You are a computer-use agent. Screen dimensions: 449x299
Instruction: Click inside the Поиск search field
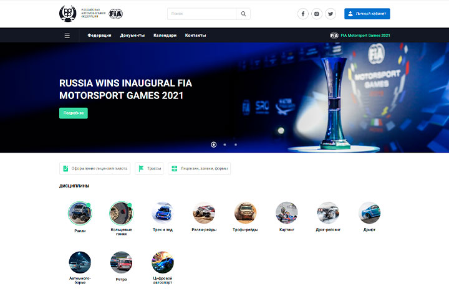point(202,14)
